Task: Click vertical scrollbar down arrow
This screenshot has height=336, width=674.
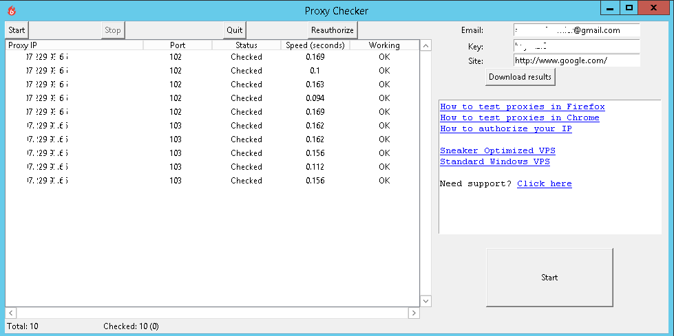Action: [x=425, y=301]
